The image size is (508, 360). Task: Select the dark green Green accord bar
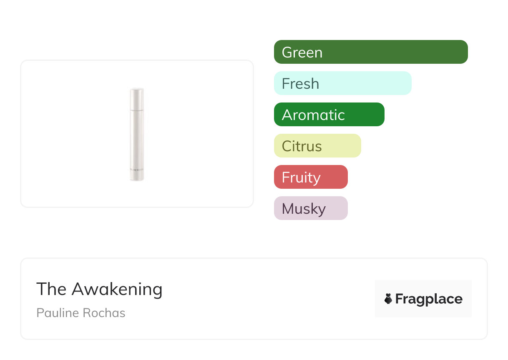(x=371, y=52)
